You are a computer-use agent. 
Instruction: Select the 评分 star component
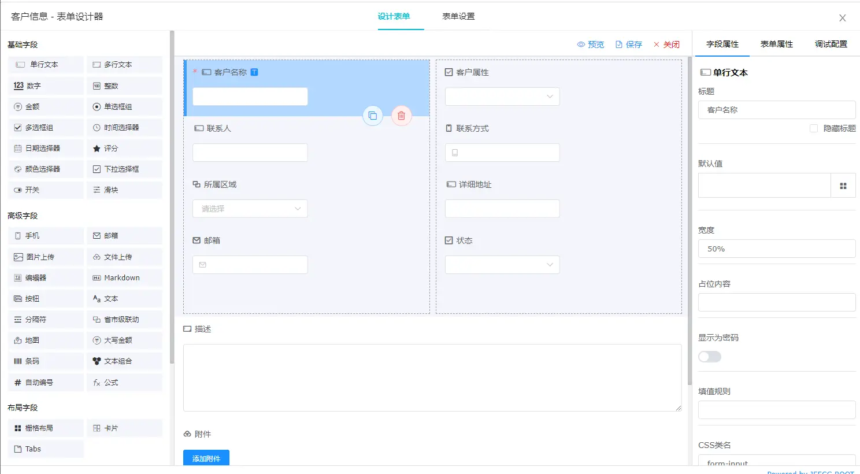click(125, 148)
